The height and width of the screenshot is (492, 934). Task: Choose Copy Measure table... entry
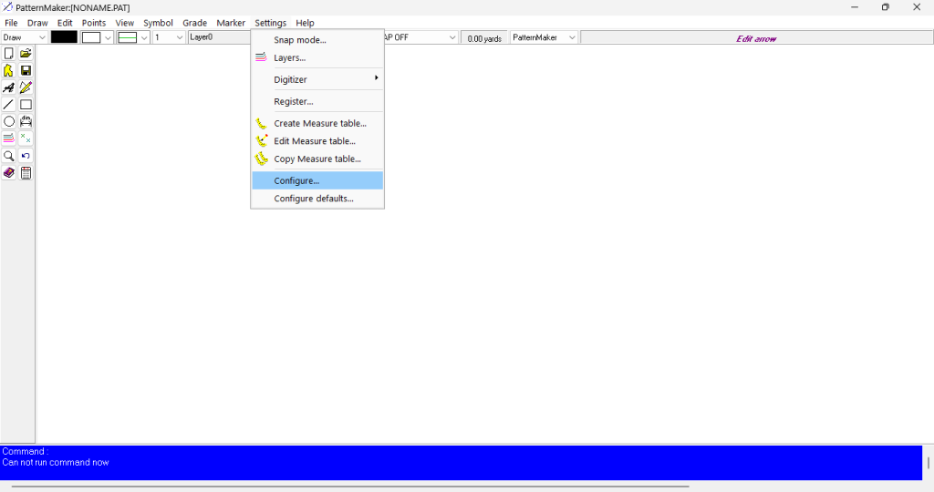[317, 159]
